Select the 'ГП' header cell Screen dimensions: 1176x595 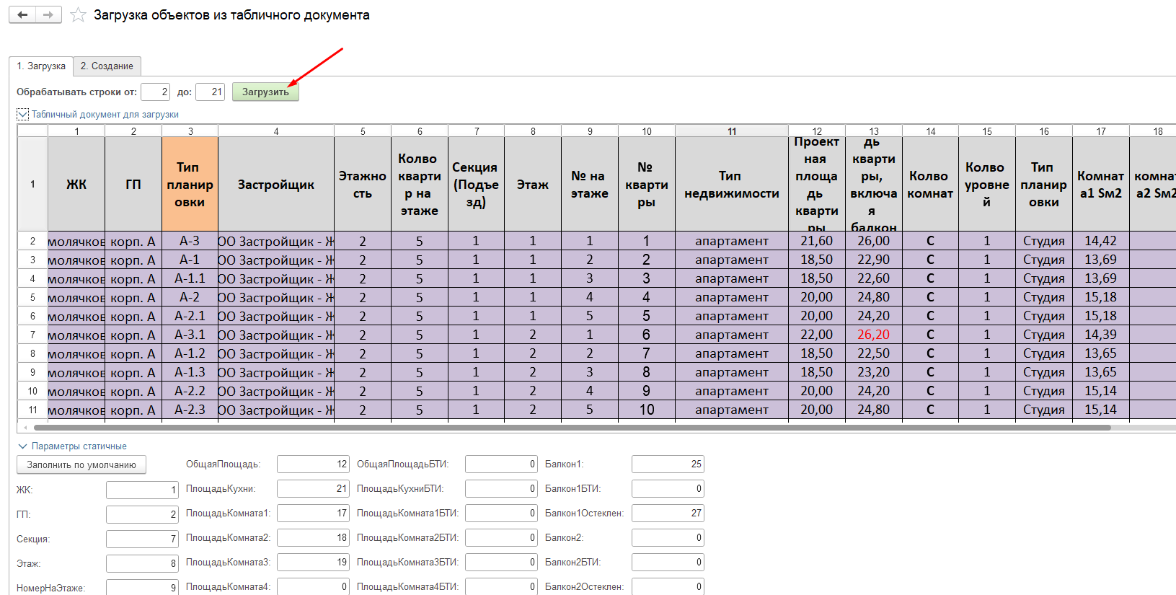(x=133, y=184)
